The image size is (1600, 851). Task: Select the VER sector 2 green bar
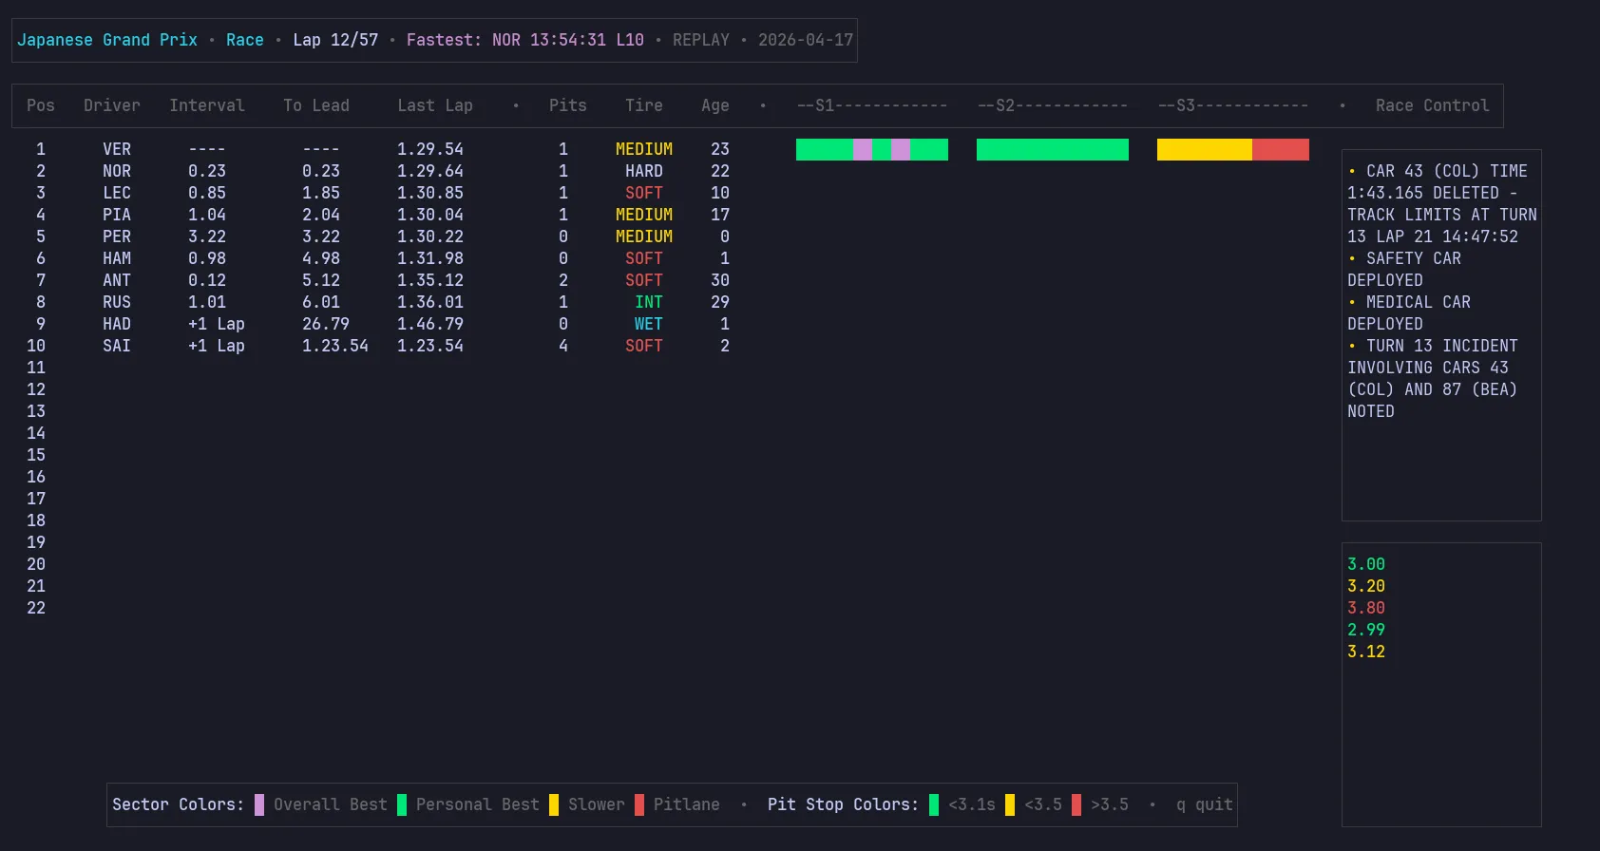[1053, 149]
